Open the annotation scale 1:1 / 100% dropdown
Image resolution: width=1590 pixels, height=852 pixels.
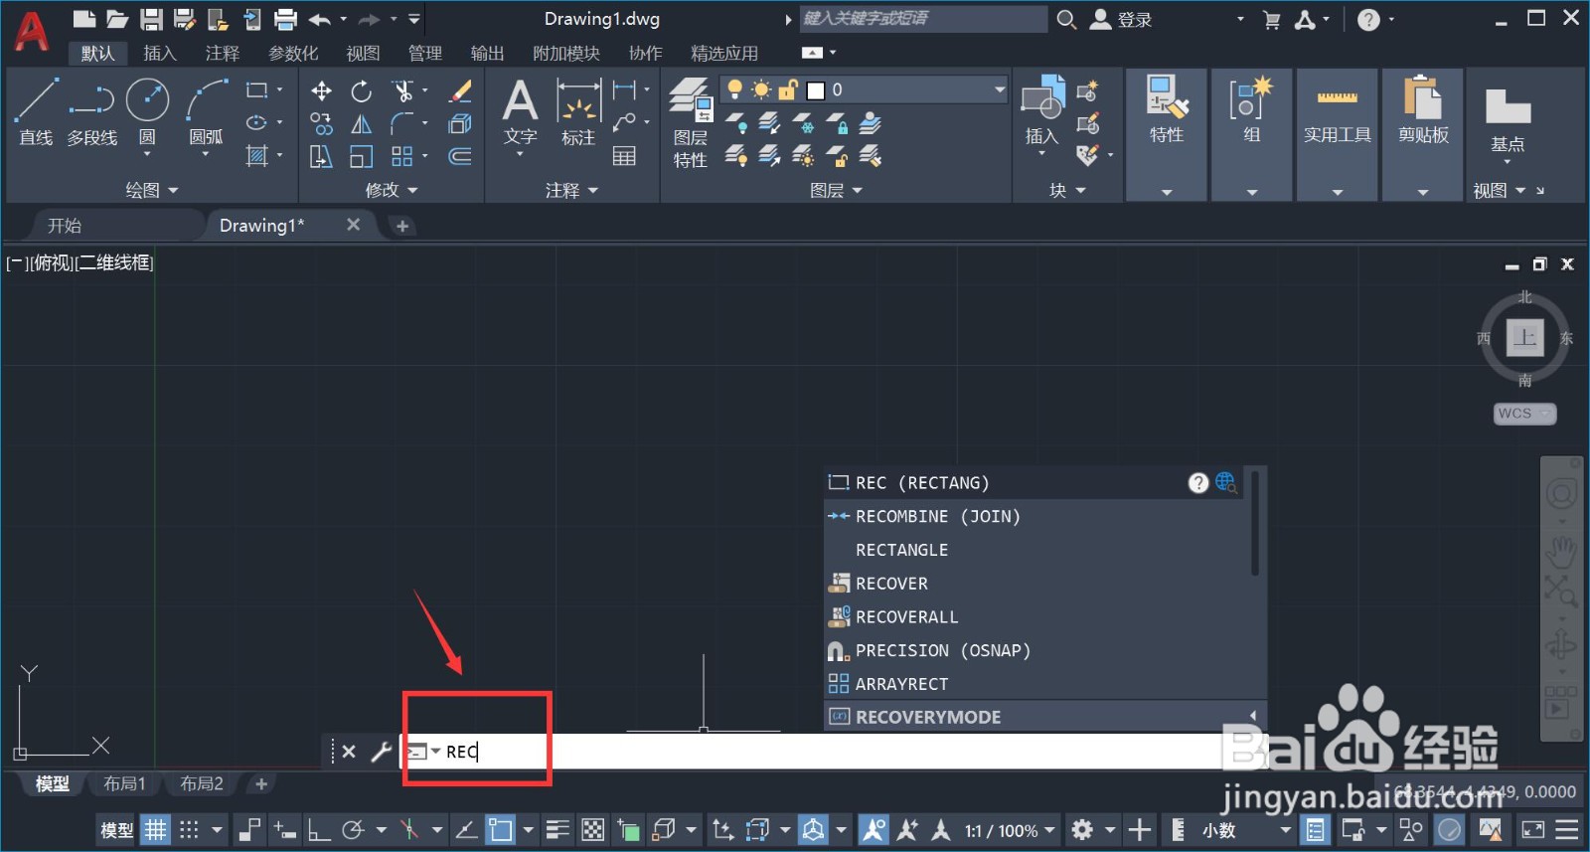click(x=1010, y=830)
